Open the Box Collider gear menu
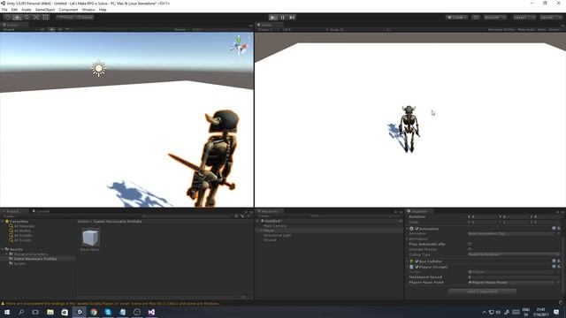Viewport: 566px width, 318px height. pos(559,261)
